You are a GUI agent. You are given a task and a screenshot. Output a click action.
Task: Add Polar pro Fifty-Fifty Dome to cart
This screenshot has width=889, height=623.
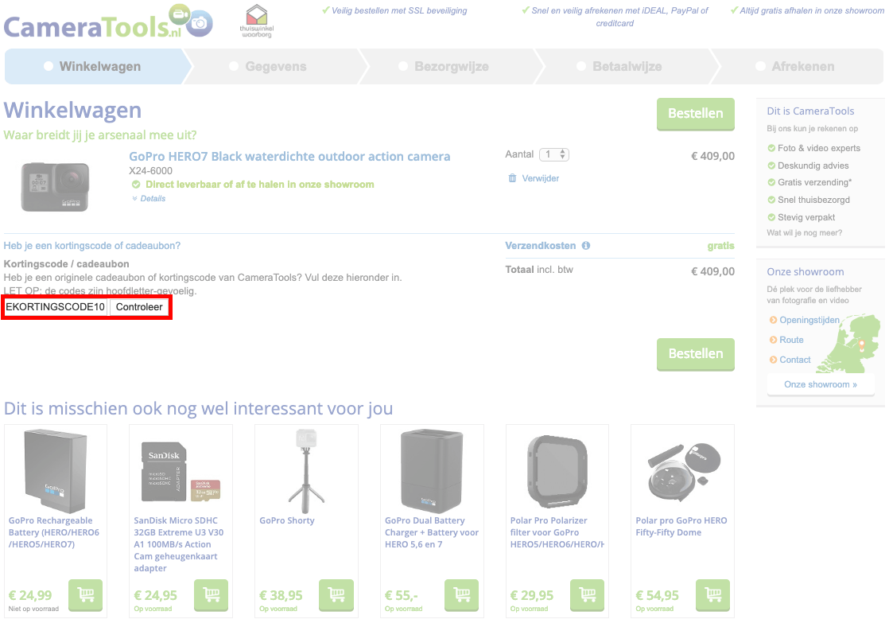(712, 595)
